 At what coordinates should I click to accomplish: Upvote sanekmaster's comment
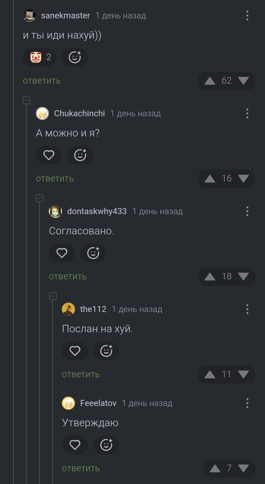(210, 81)
